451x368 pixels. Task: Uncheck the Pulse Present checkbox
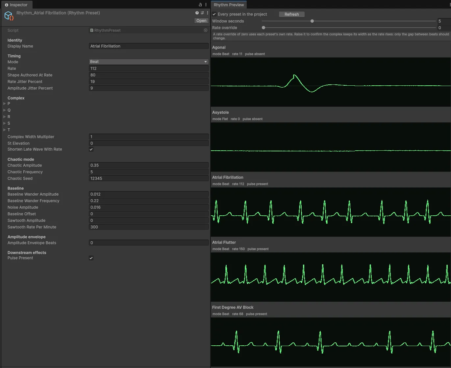(91, 258)
